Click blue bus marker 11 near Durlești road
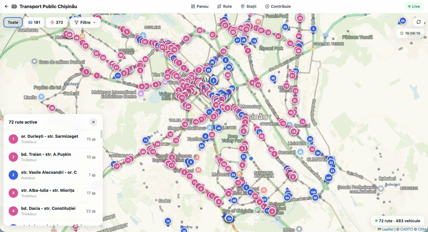 pos(118,76)
